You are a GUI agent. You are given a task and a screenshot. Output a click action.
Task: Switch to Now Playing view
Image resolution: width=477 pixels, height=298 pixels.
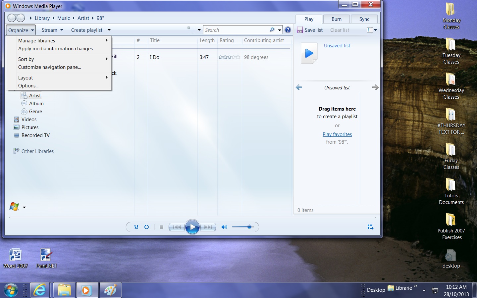point(370,227)
